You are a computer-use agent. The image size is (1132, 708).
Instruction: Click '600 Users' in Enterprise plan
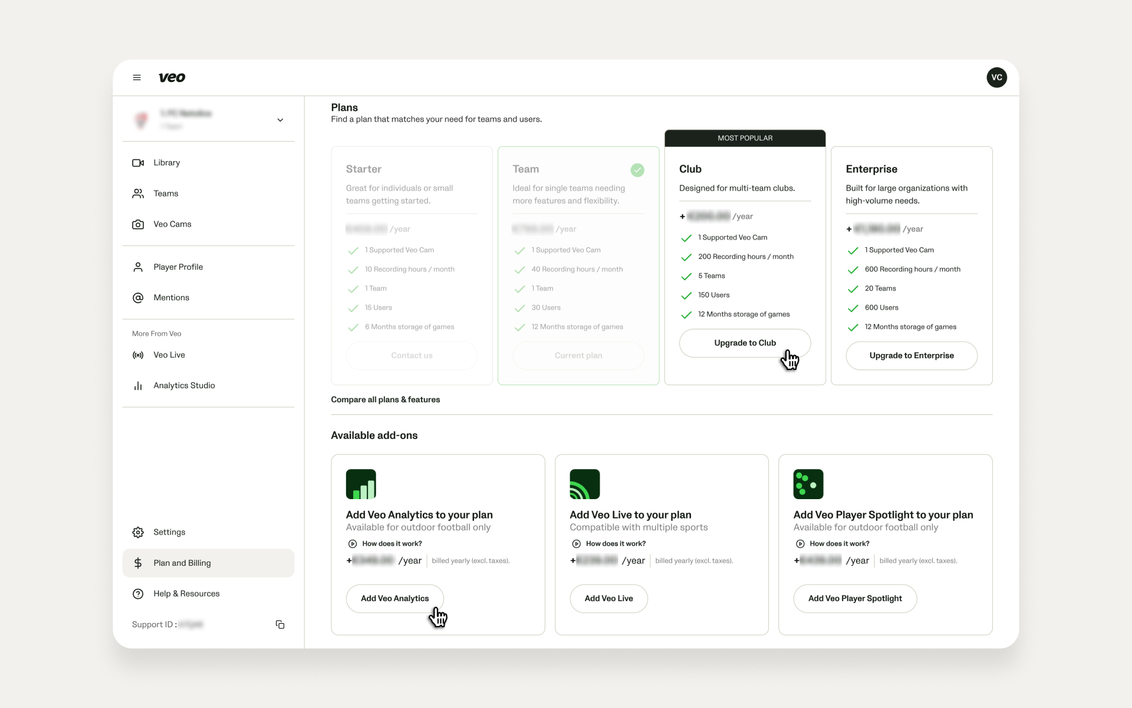coord(881,307)
